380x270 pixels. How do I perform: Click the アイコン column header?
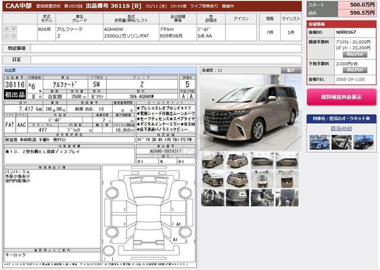[241, 18]
